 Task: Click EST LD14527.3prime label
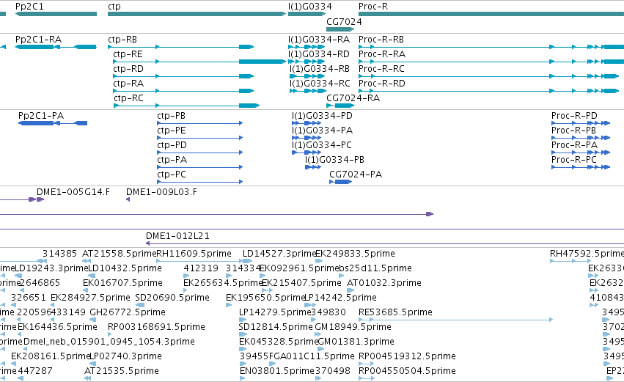[x=279, y=254]
